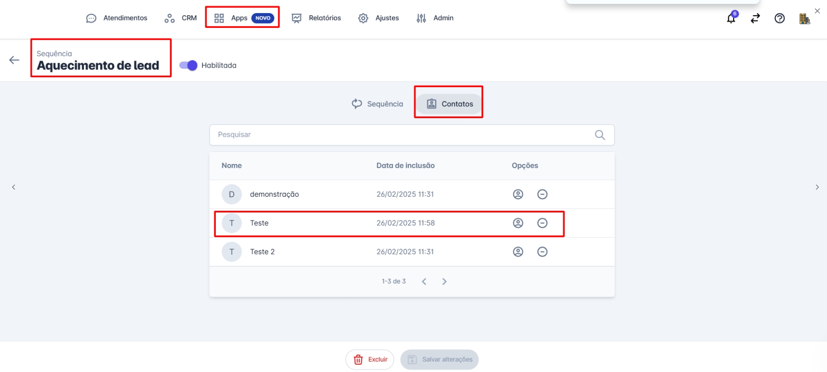This screenshot has height=372, width=827.
Task: Click right side chevron arrow
Action: (x=817, y=187)
